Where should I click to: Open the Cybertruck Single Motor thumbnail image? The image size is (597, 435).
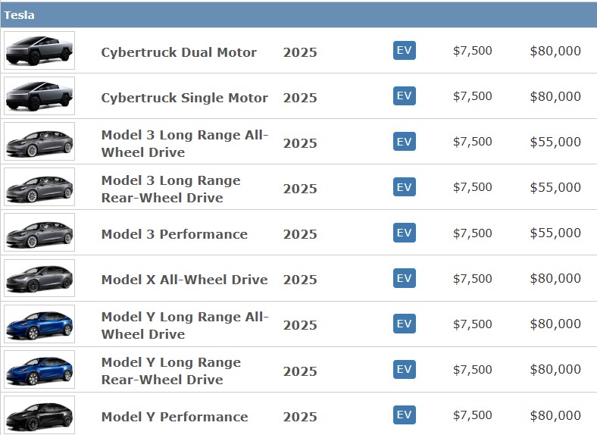[x=39, y=95]
